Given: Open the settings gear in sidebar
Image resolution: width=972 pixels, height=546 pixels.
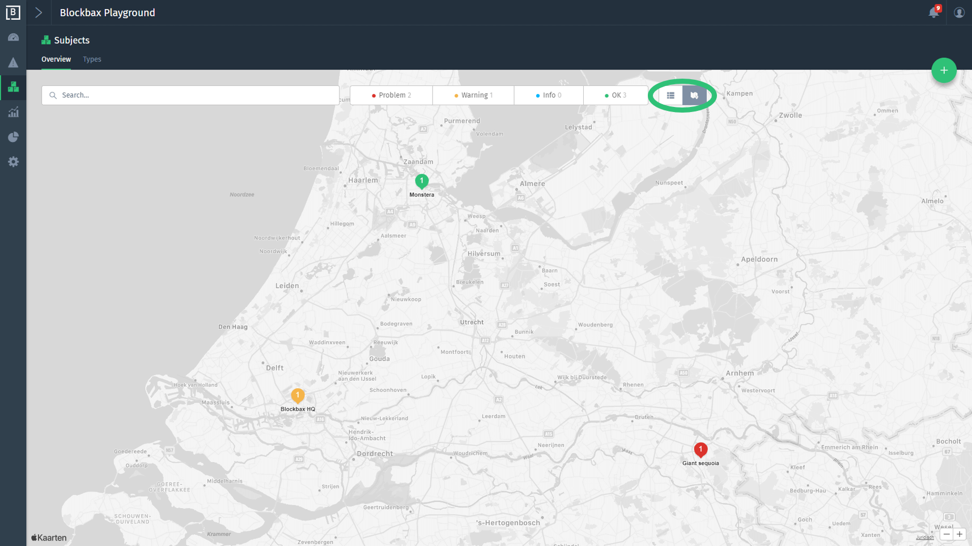Looking at the screenshot, I should pos(13,162).
